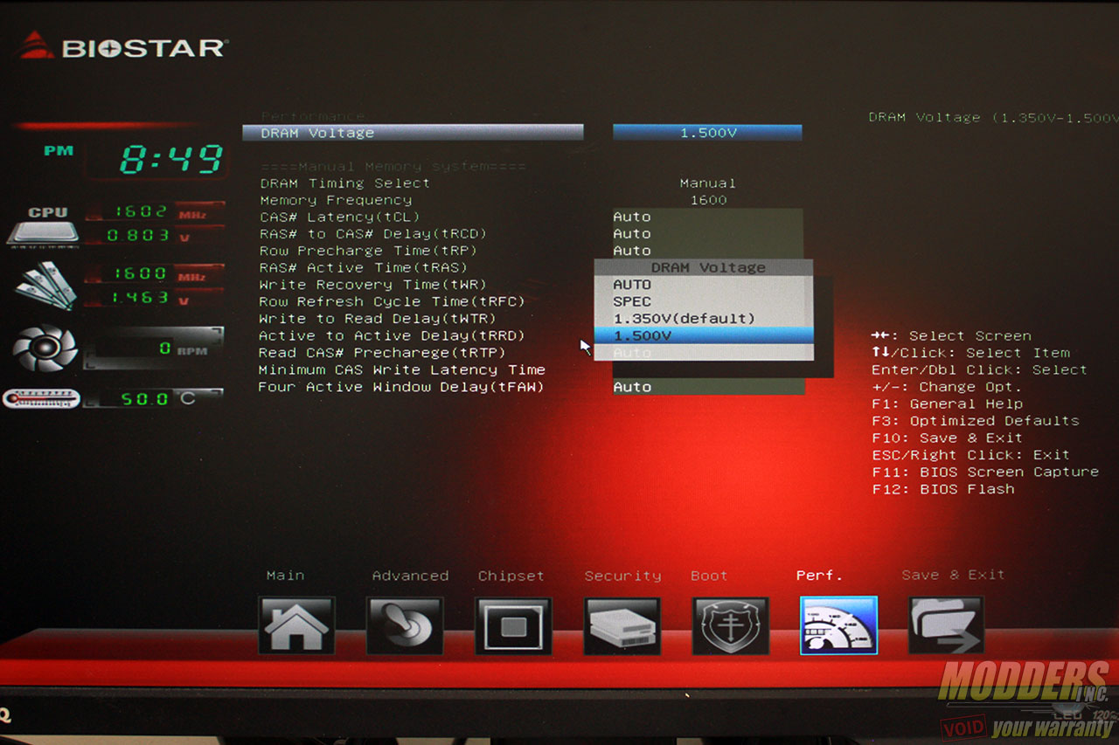Click the BIOSTAR logo
1119x745 pixels.
122,45
